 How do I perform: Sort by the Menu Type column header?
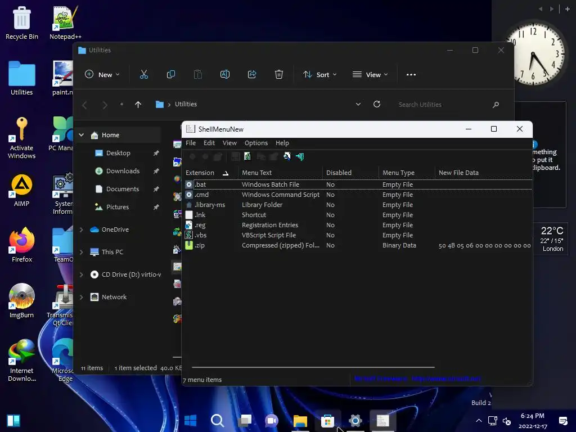click(407, 173)
